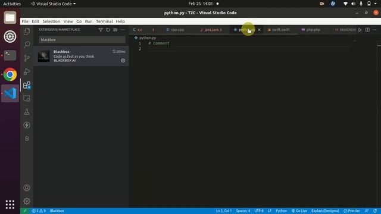Split the editor to the right
This screenshot has height=214, width=381.
(367, 30)
